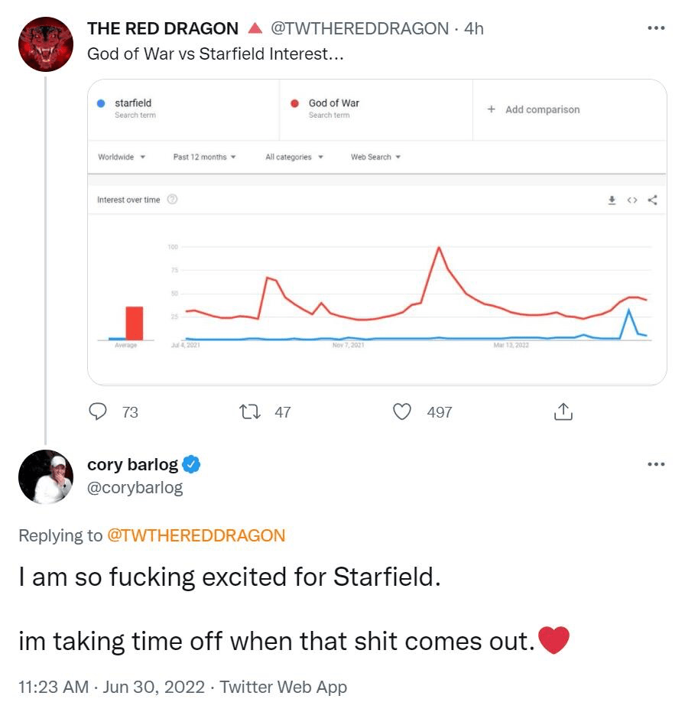Expand the All categories dropdown
Image resolution: width=685 pixels, height=712 pixels.
294,157
